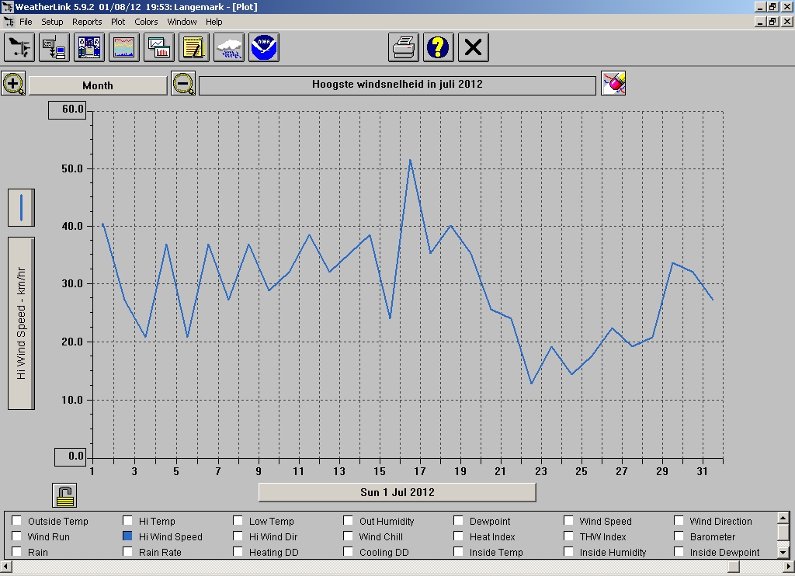This screenshot has height=576, width=795.
Task: Enable the Inside Dewpoint checkbox
Action: point(679,552)
